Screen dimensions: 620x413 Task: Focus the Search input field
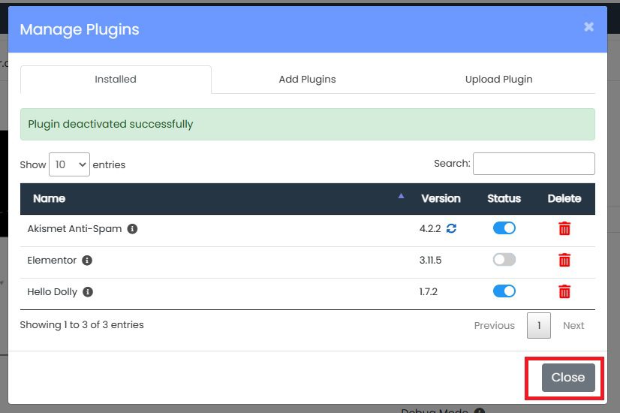pos(534,164)
